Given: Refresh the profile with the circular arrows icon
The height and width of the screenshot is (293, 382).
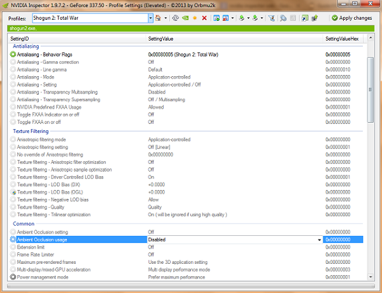Looking at the screenshot, I should click(175, 18).
